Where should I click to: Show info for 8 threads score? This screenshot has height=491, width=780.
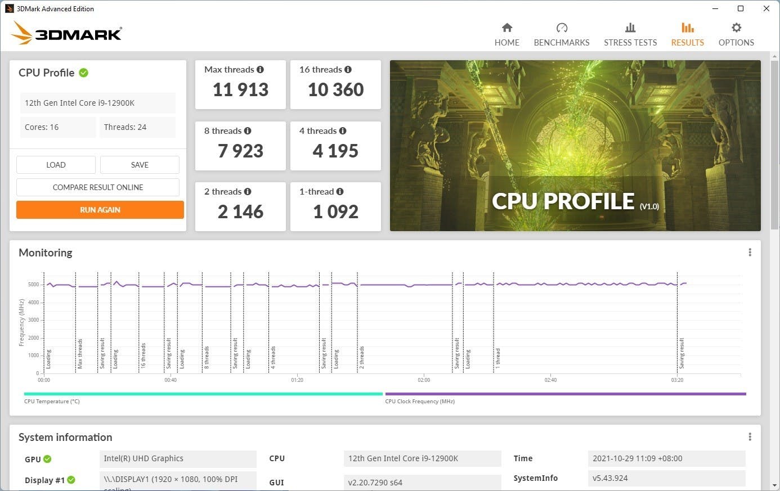tap(248, 131)
